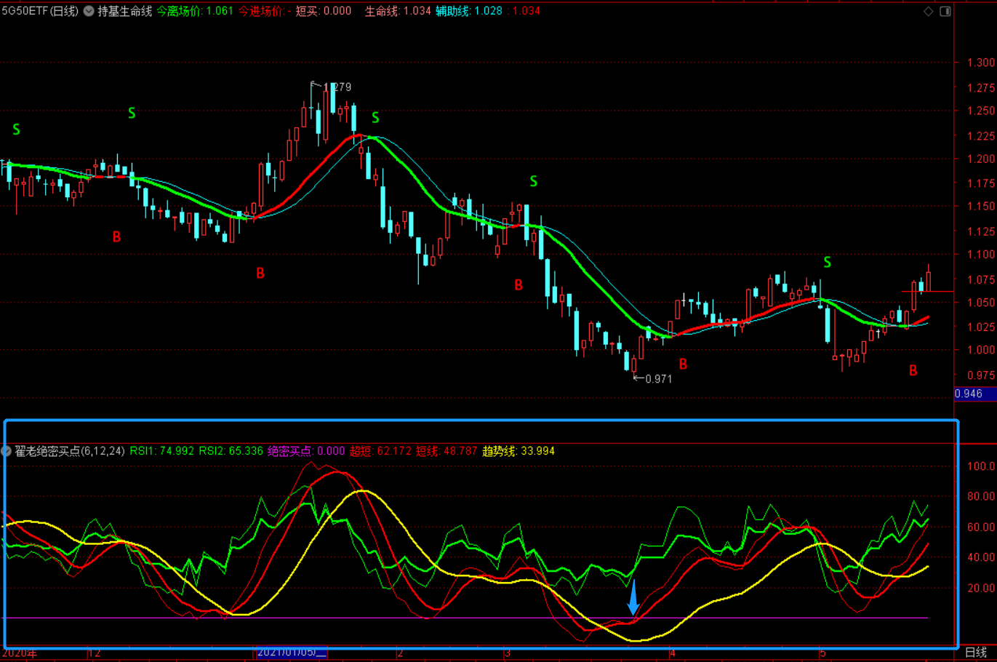The height and width of the screenshot is (662, 997).
Task: Click the 1.300 level on price axis
Action: (x=981, y=63)
